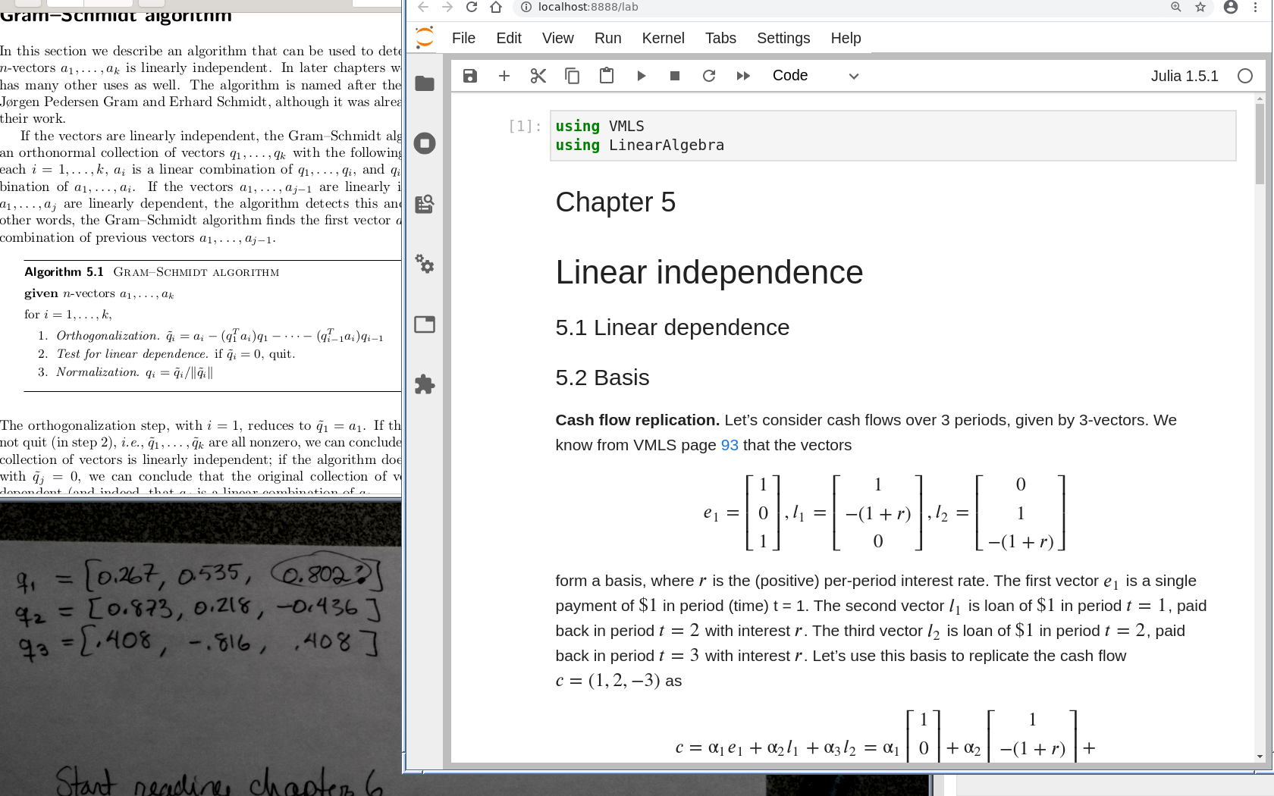Image resolution: width=1274 pixels, height=796 pixels.
Task: Paste cell from clipboard
Action: [x=607, y=76]
